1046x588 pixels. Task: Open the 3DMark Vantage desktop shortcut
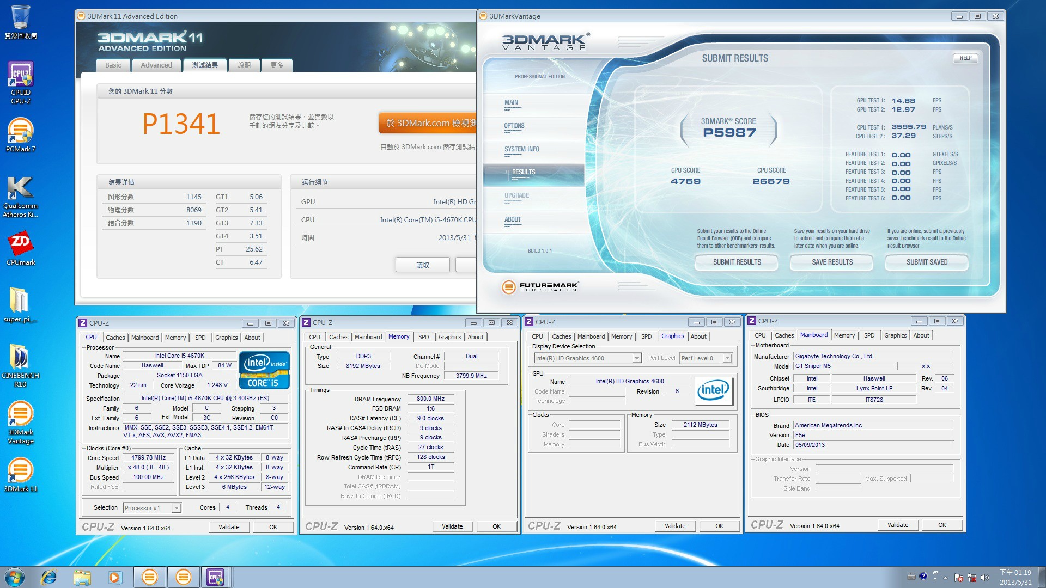pyautogui.click(x=20, y=422)
